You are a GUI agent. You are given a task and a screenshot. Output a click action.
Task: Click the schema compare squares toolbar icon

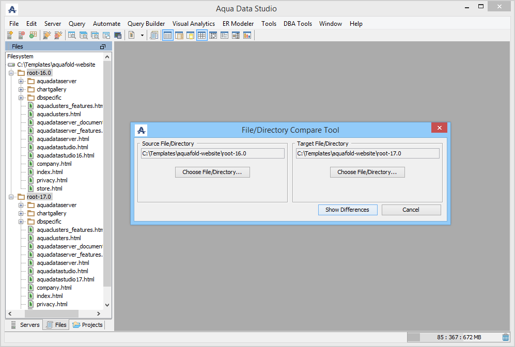tap(213, 35)
